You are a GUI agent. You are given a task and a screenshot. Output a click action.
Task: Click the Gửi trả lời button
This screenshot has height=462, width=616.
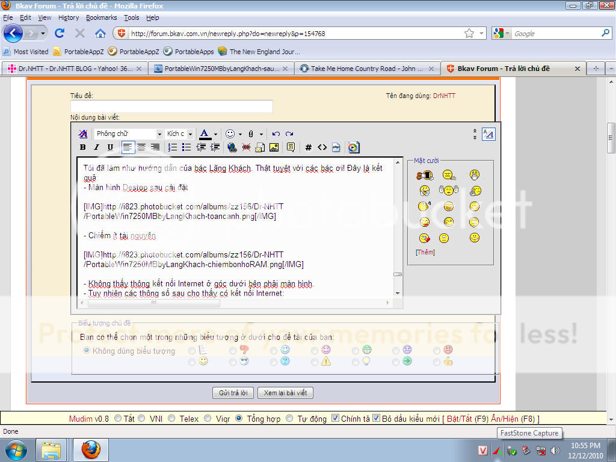pyautogui.click(x=233, y=393)
